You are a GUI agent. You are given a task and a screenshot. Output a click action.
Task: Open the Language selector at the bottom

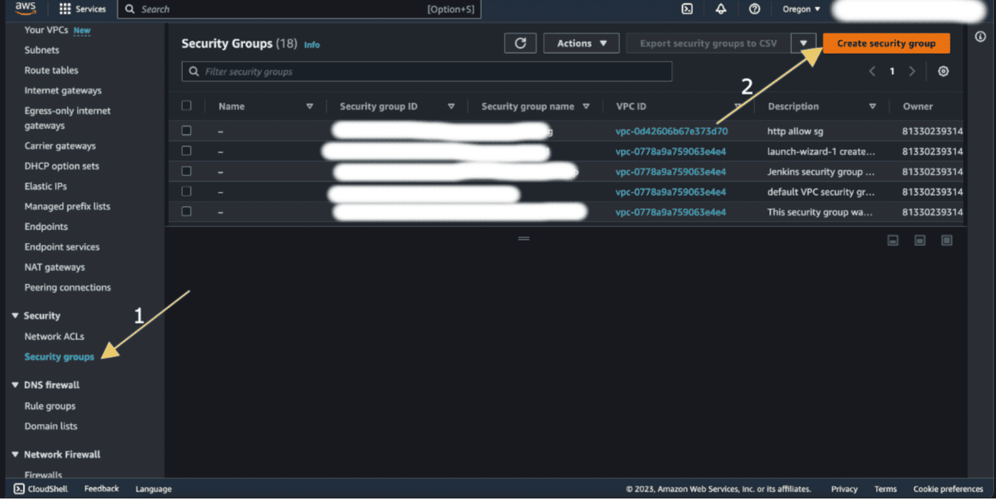coord(153,489)
